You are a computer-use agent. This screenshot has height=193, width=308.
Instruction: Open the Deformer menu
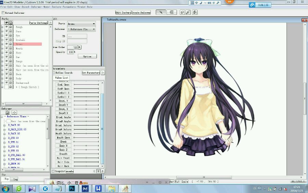coord(36,7)
